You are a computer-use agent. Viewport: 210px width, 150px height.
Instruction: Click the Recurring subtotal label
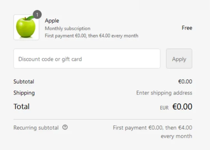36,128
